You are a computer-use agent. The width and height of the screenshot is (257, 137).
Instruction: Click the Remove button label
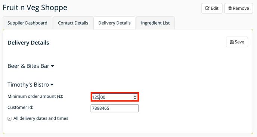point(241,8)
